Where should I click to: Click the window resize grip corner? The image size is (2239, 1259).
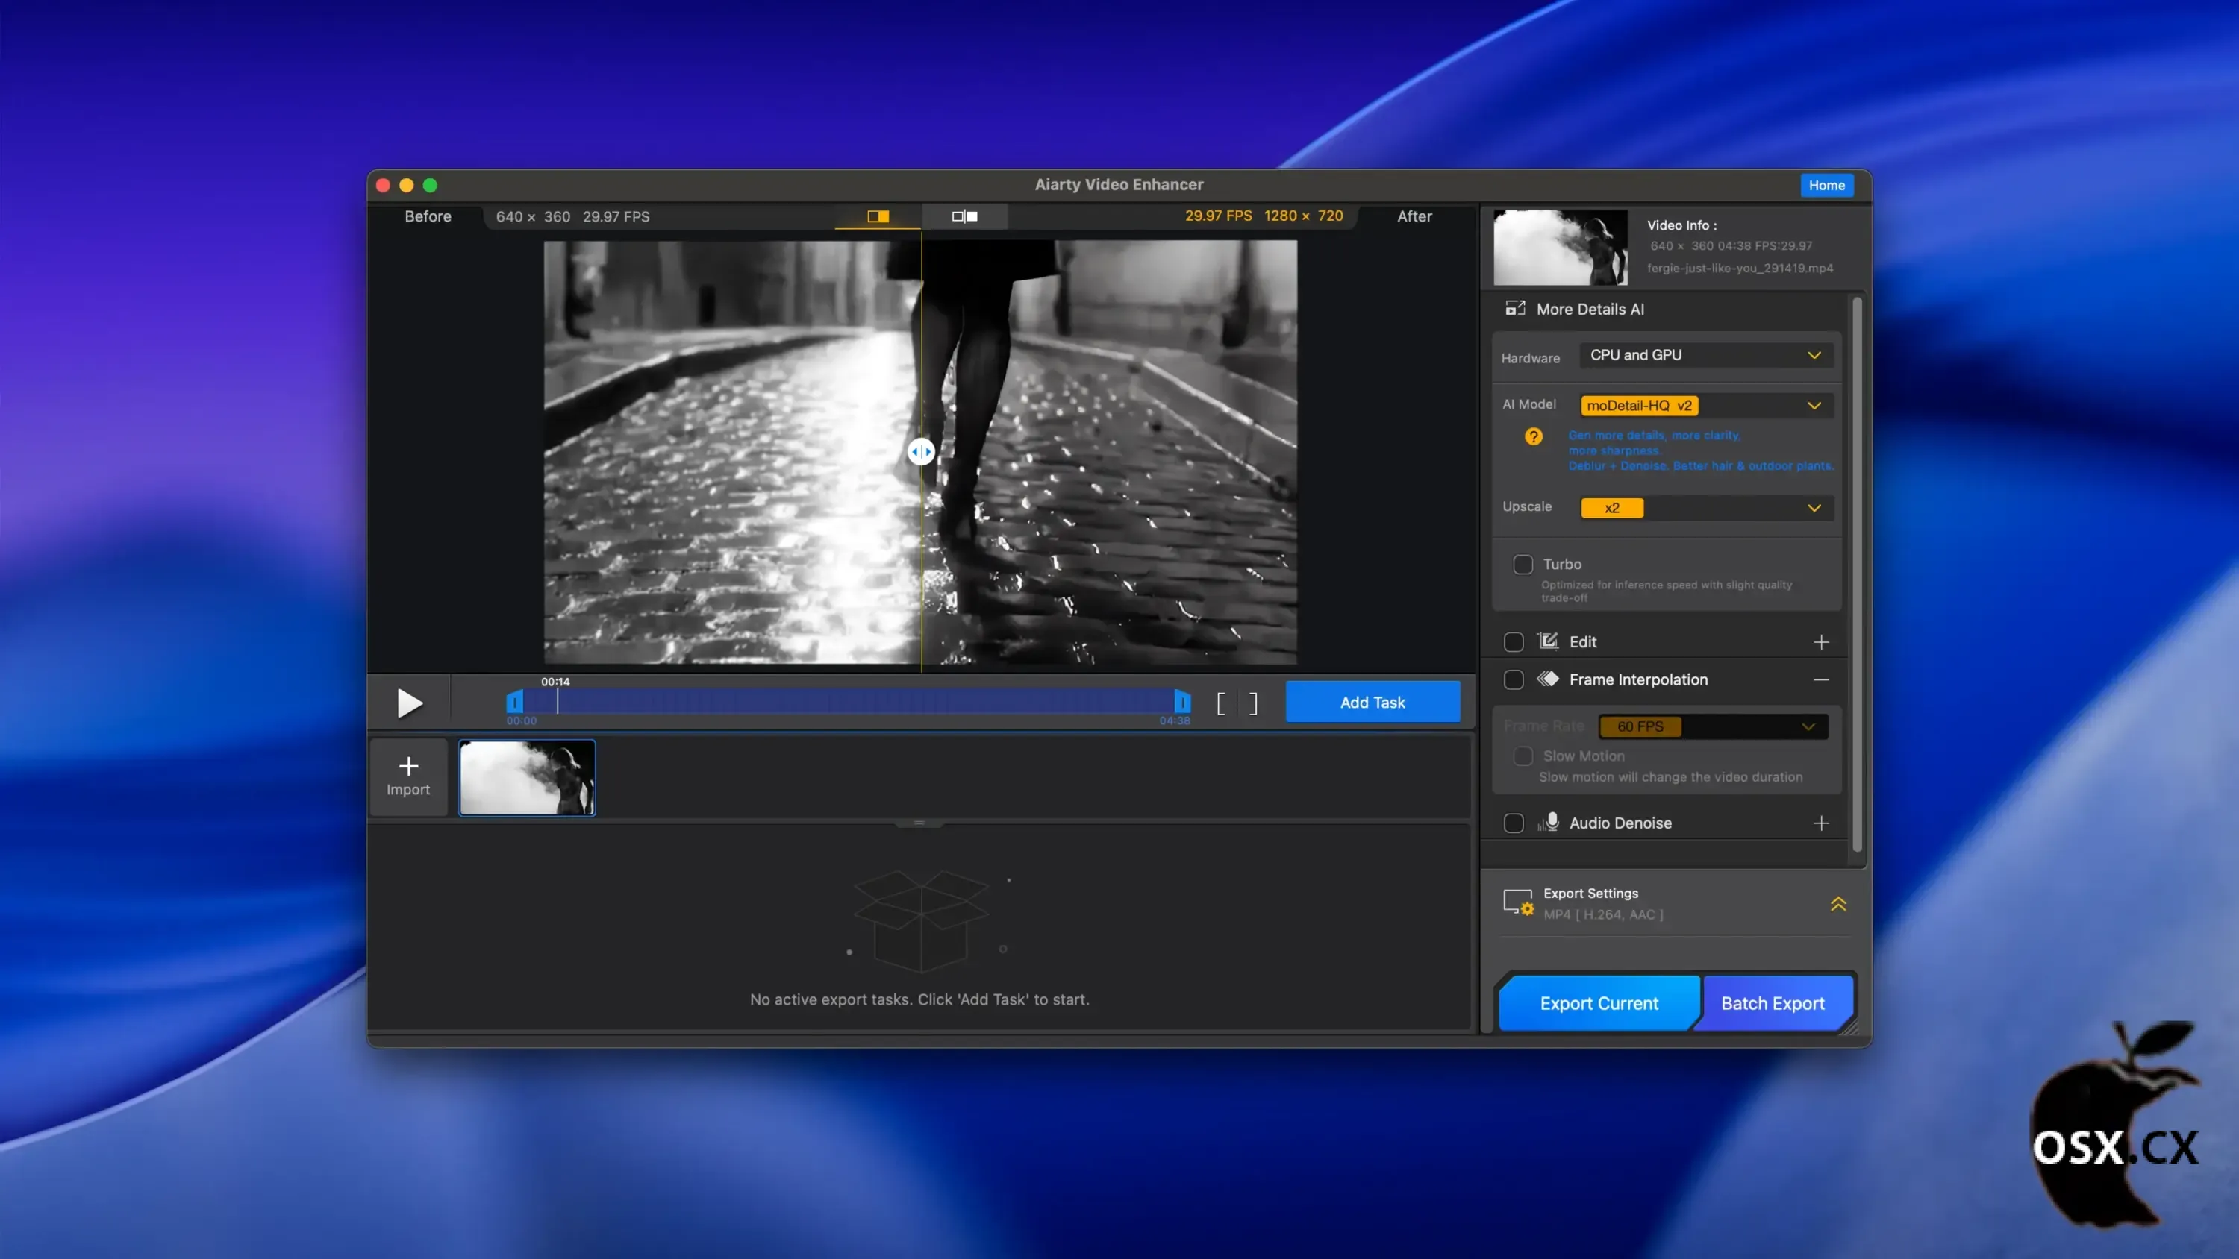[x=1852, y=1026]
